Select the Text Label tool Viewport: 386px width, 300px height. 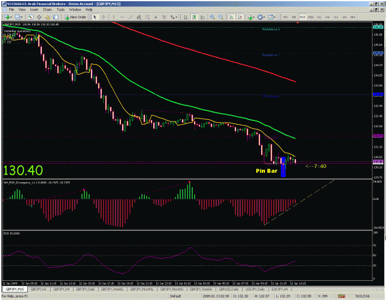(164, 17)
